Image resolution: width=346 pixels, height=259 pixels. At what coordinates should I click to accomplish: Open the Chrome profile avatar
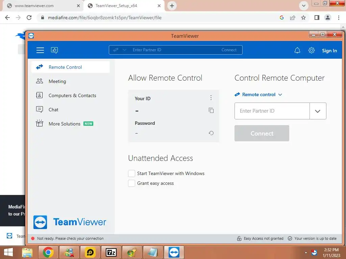click(328, 18)
